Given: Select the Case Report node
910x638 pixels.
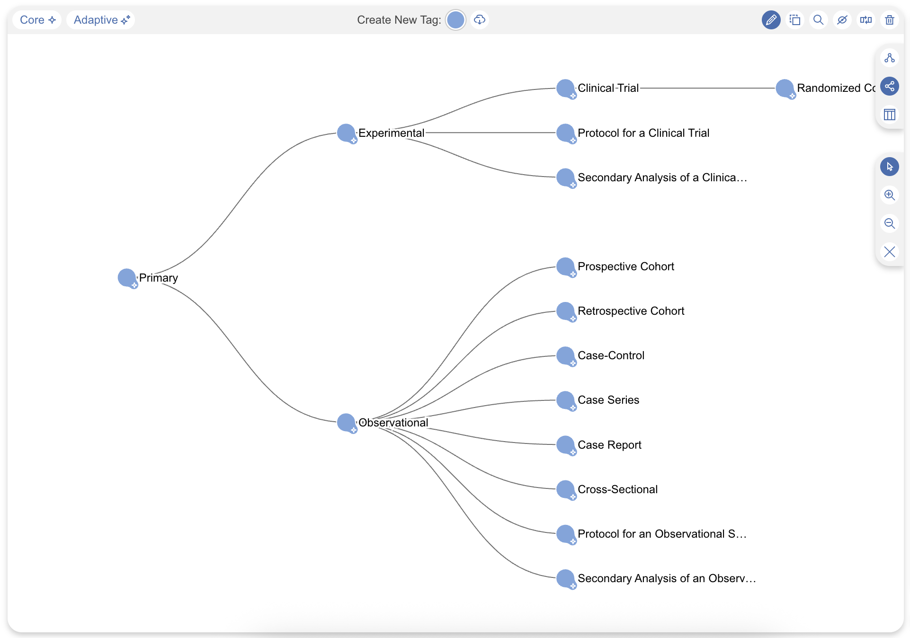Looking at the screenshot, I should pyautogui.click(x=566, y=445).
